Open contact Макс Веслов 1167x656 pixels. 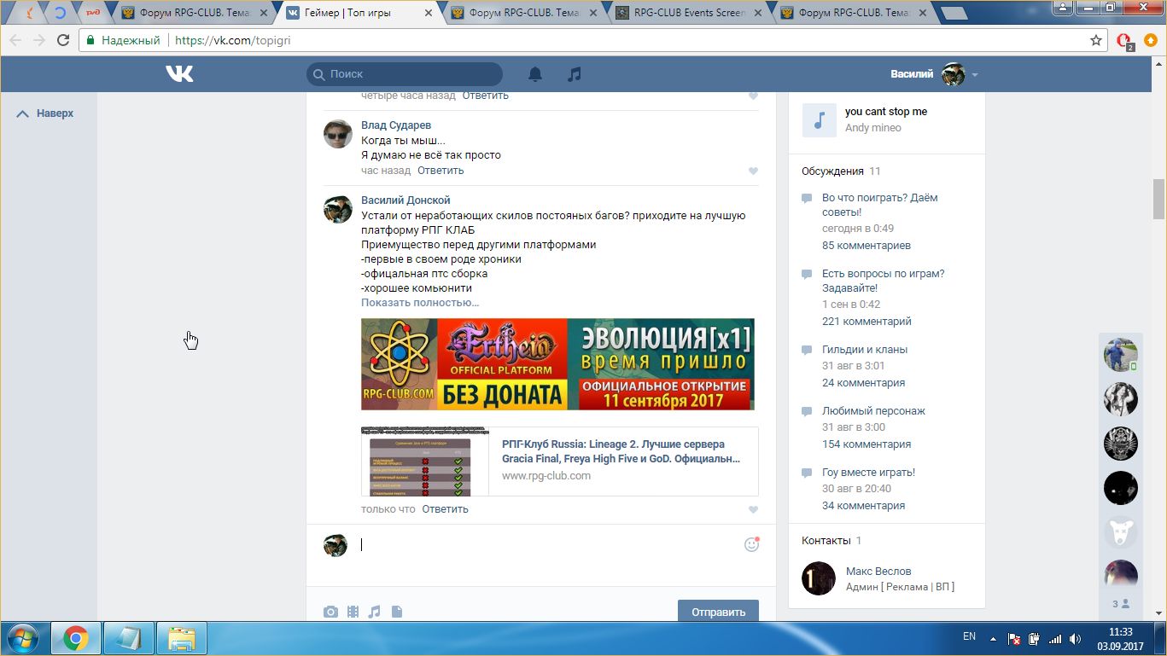pos(878,572)
